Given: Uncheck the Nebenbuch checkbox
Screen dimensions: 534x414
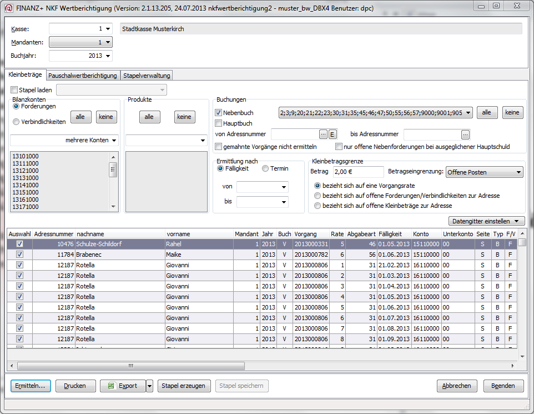Looking at the screenshot, I should pos(219,113).
